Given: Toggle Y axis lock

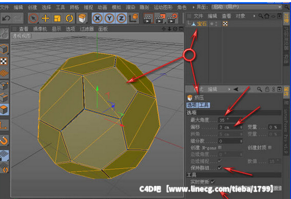Looking at the screenshot, I should pos(110,18).
